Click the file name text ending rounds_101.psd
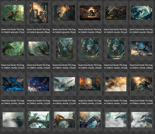Image resolution: width=155 pixels, height=134 pixels. (115, 31)
